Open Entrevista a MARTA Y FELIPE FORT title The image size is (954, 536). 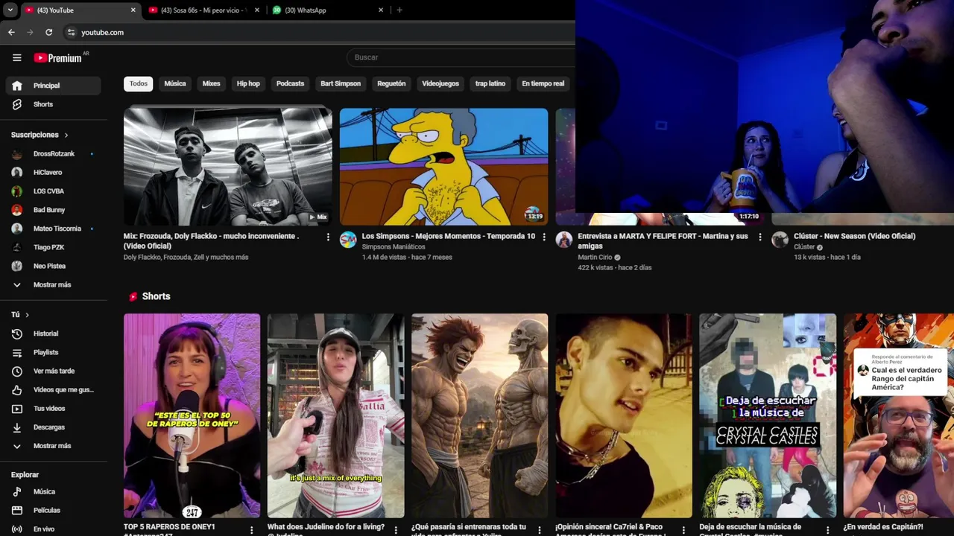663,240
